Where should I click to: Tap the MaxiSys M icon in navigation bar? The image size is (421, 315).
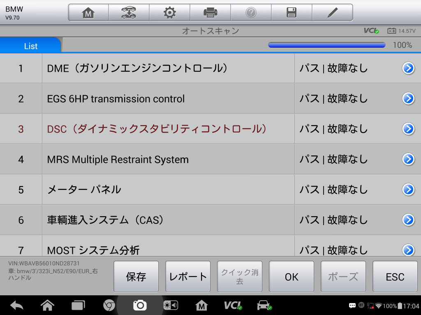pyautogui.click(x=201, y=305)
